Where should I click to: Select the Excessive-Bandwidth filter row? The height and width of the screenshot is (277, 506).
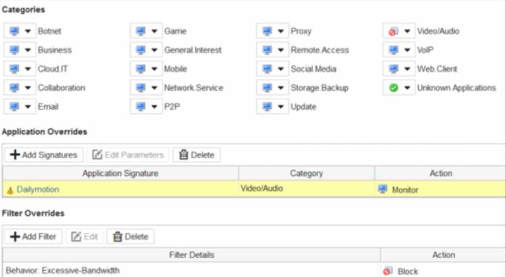point(190,271)
